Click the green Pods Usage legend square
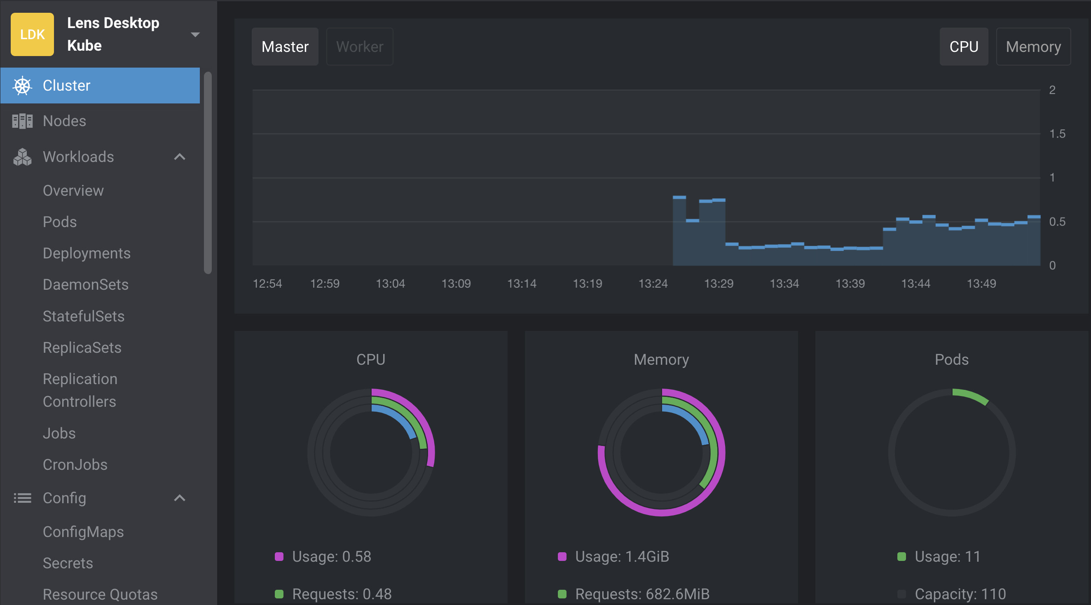1091x605 pixels. pyautogui.click(x=901, y=556)
